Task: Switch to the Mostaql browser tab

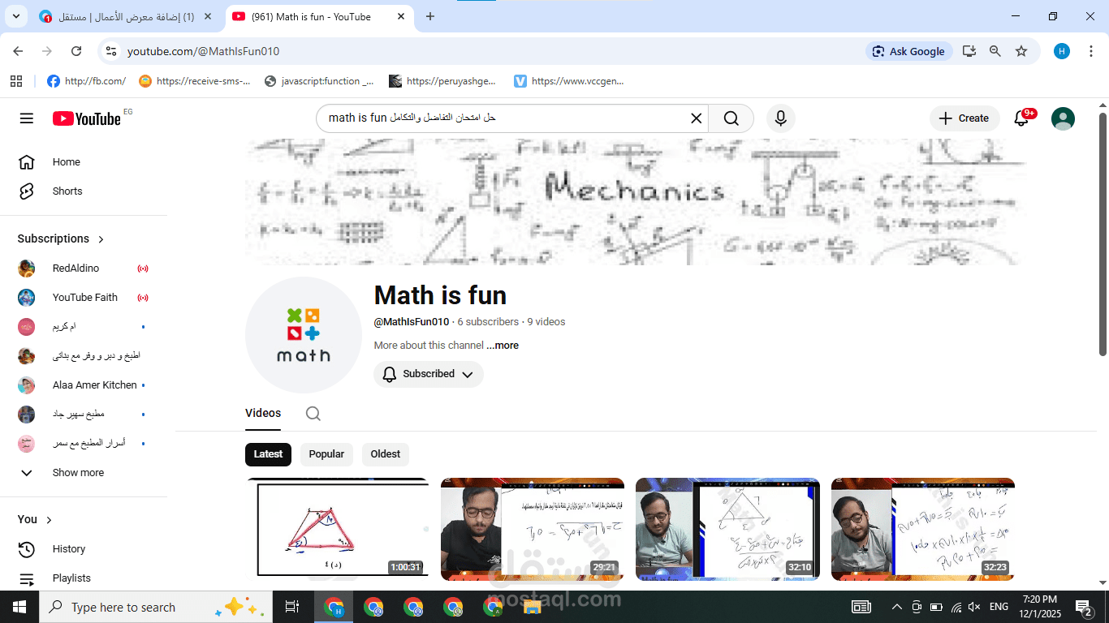Action: tap(126, 16)
